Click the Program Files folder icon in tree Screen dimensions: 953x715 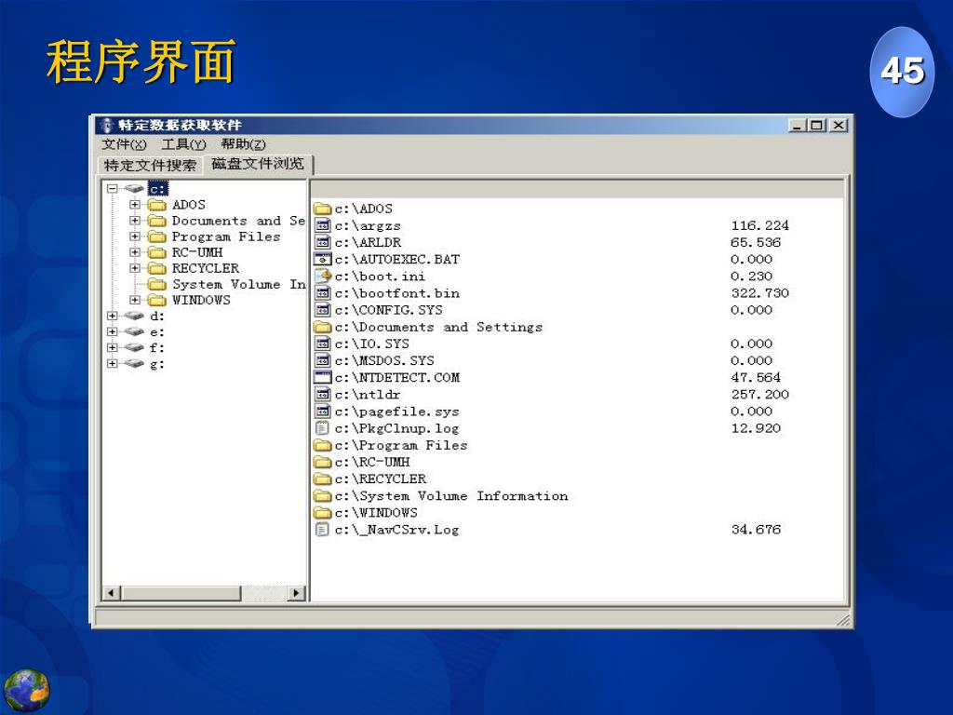tap(157, 236)
